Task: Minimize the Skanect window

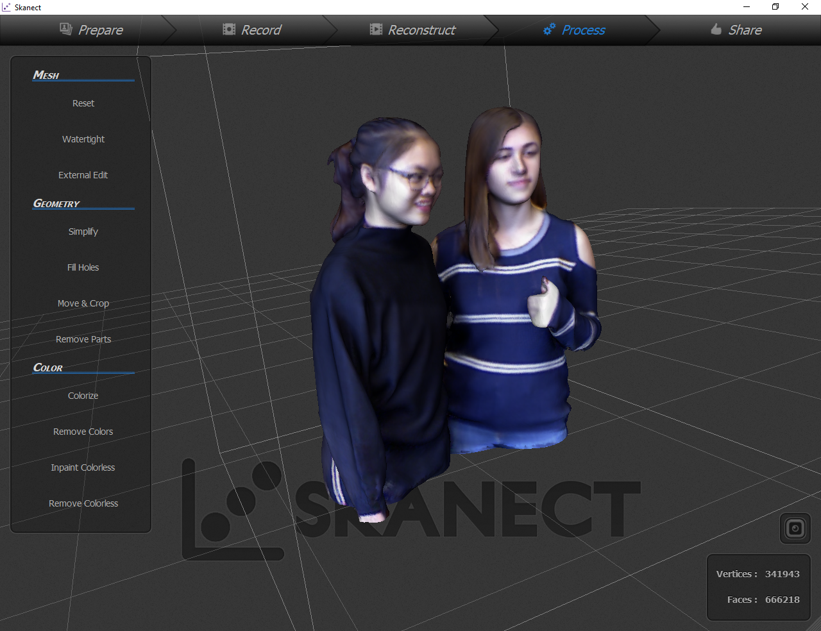Action: [747, 7]
